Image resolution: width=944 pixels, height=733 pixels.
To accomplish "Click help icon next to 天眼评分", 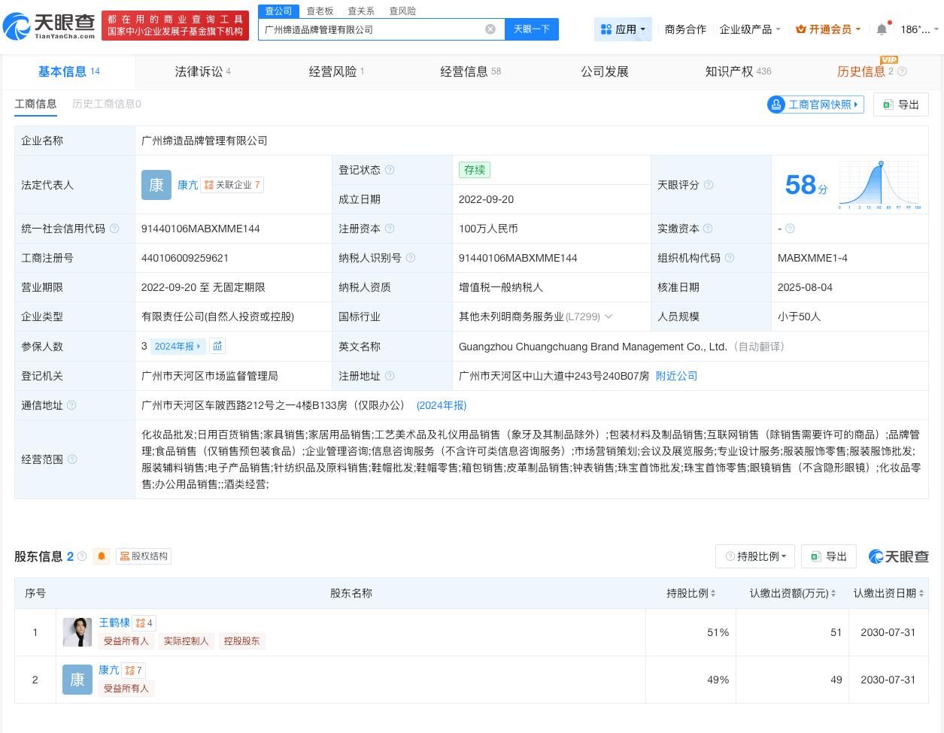I will click(708, 185).
